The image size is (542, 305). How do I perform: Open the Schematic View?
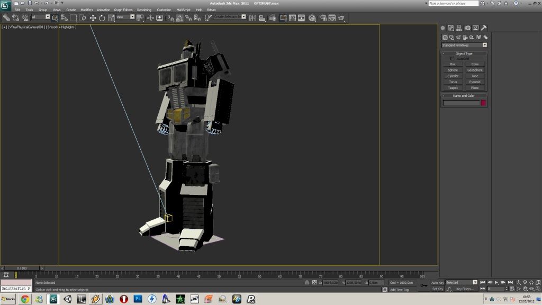[301, 18]
